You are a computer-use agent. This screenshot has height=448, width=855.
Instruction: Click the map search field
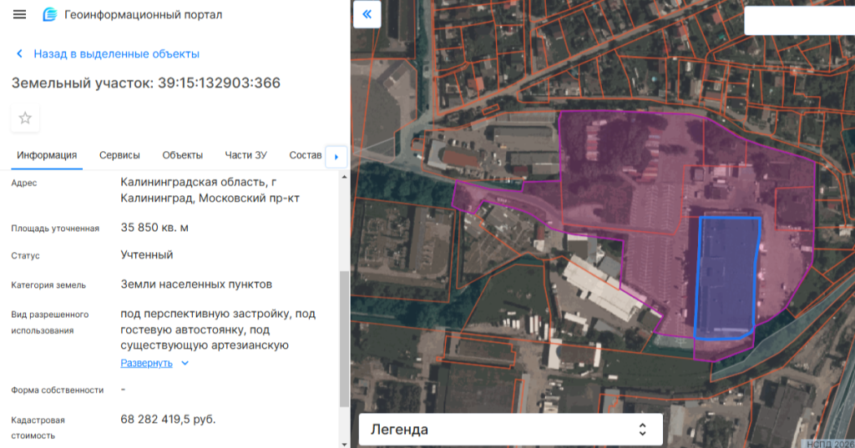pos(797,21)
